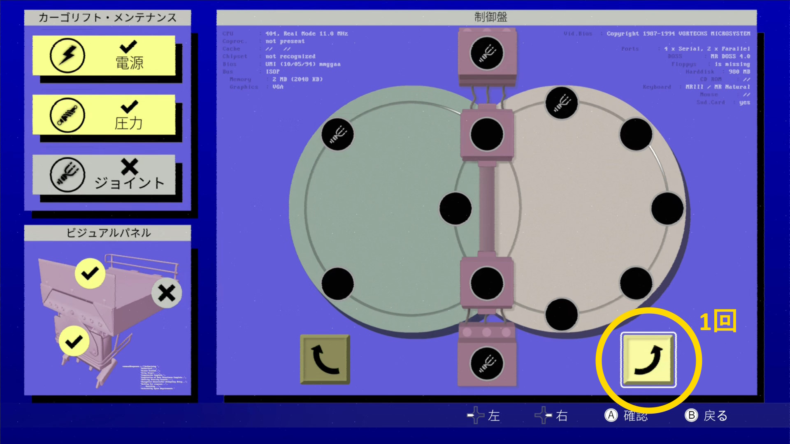Click the bottom connector joint icon

[x=487, y=363]
